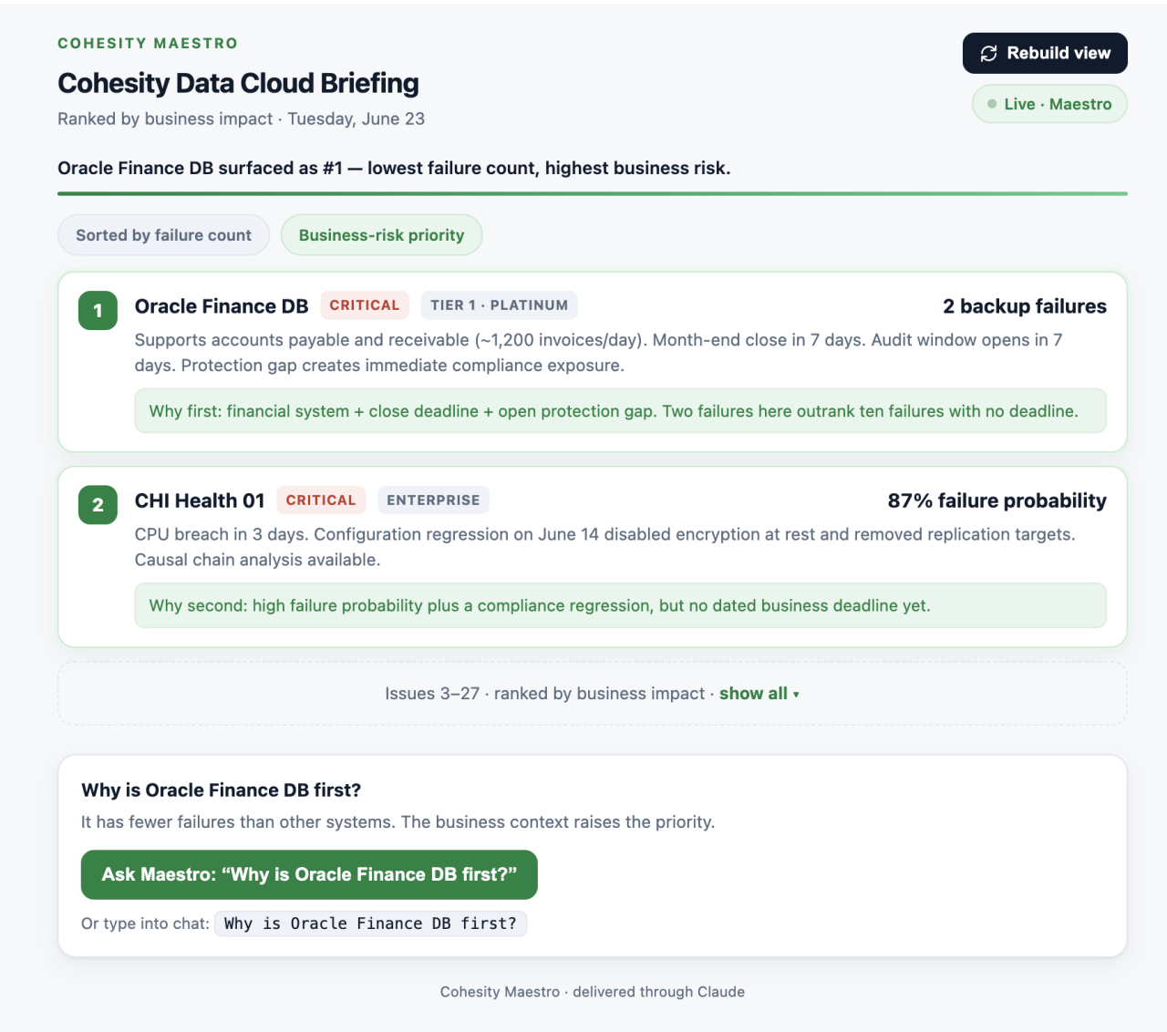Click the rank 2 number badge

pos(98,505)
